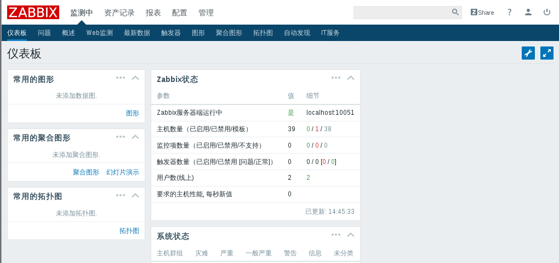Click the 未分类 column header

coord(343,253)
